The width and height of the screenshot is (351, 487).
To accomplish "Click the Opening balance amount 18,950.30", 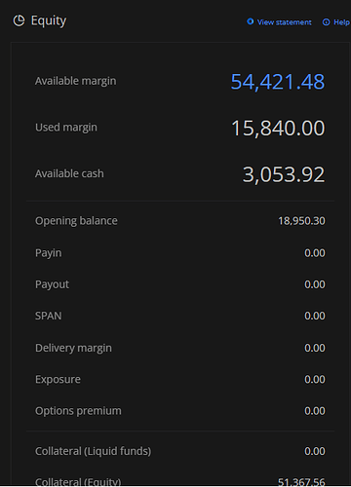I will coord(301,221).
